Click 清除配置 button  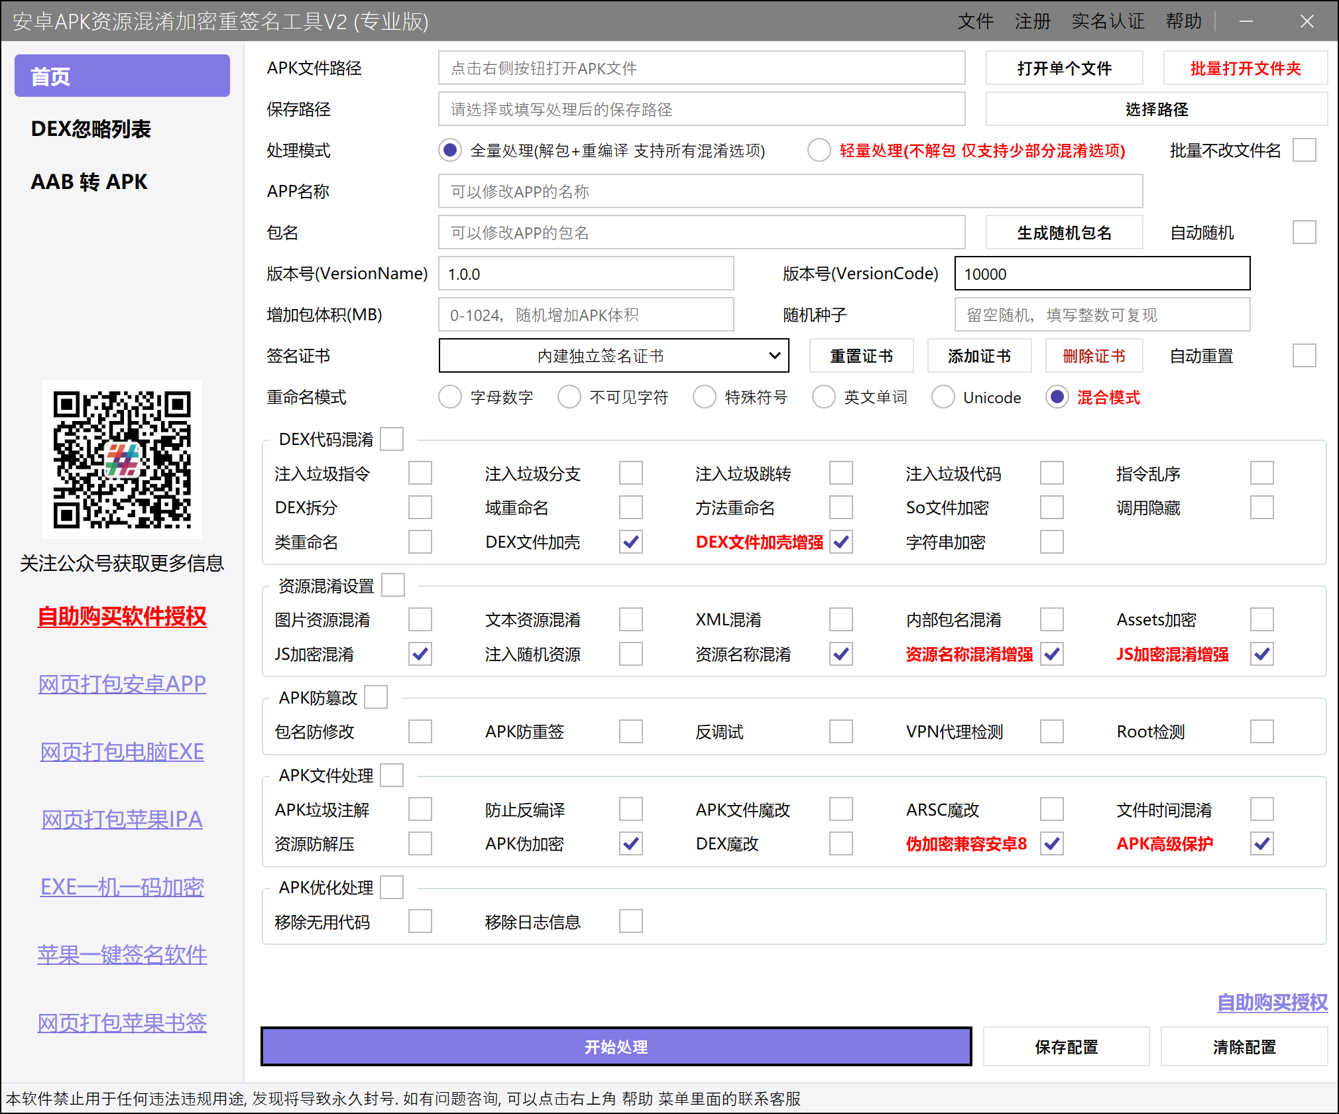coord(1244,1046)
